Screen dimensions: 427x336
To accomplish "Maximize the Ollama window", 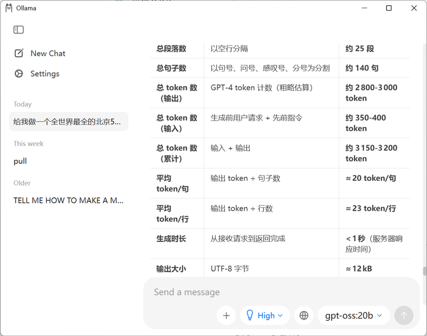I will (x=388, y=8).
